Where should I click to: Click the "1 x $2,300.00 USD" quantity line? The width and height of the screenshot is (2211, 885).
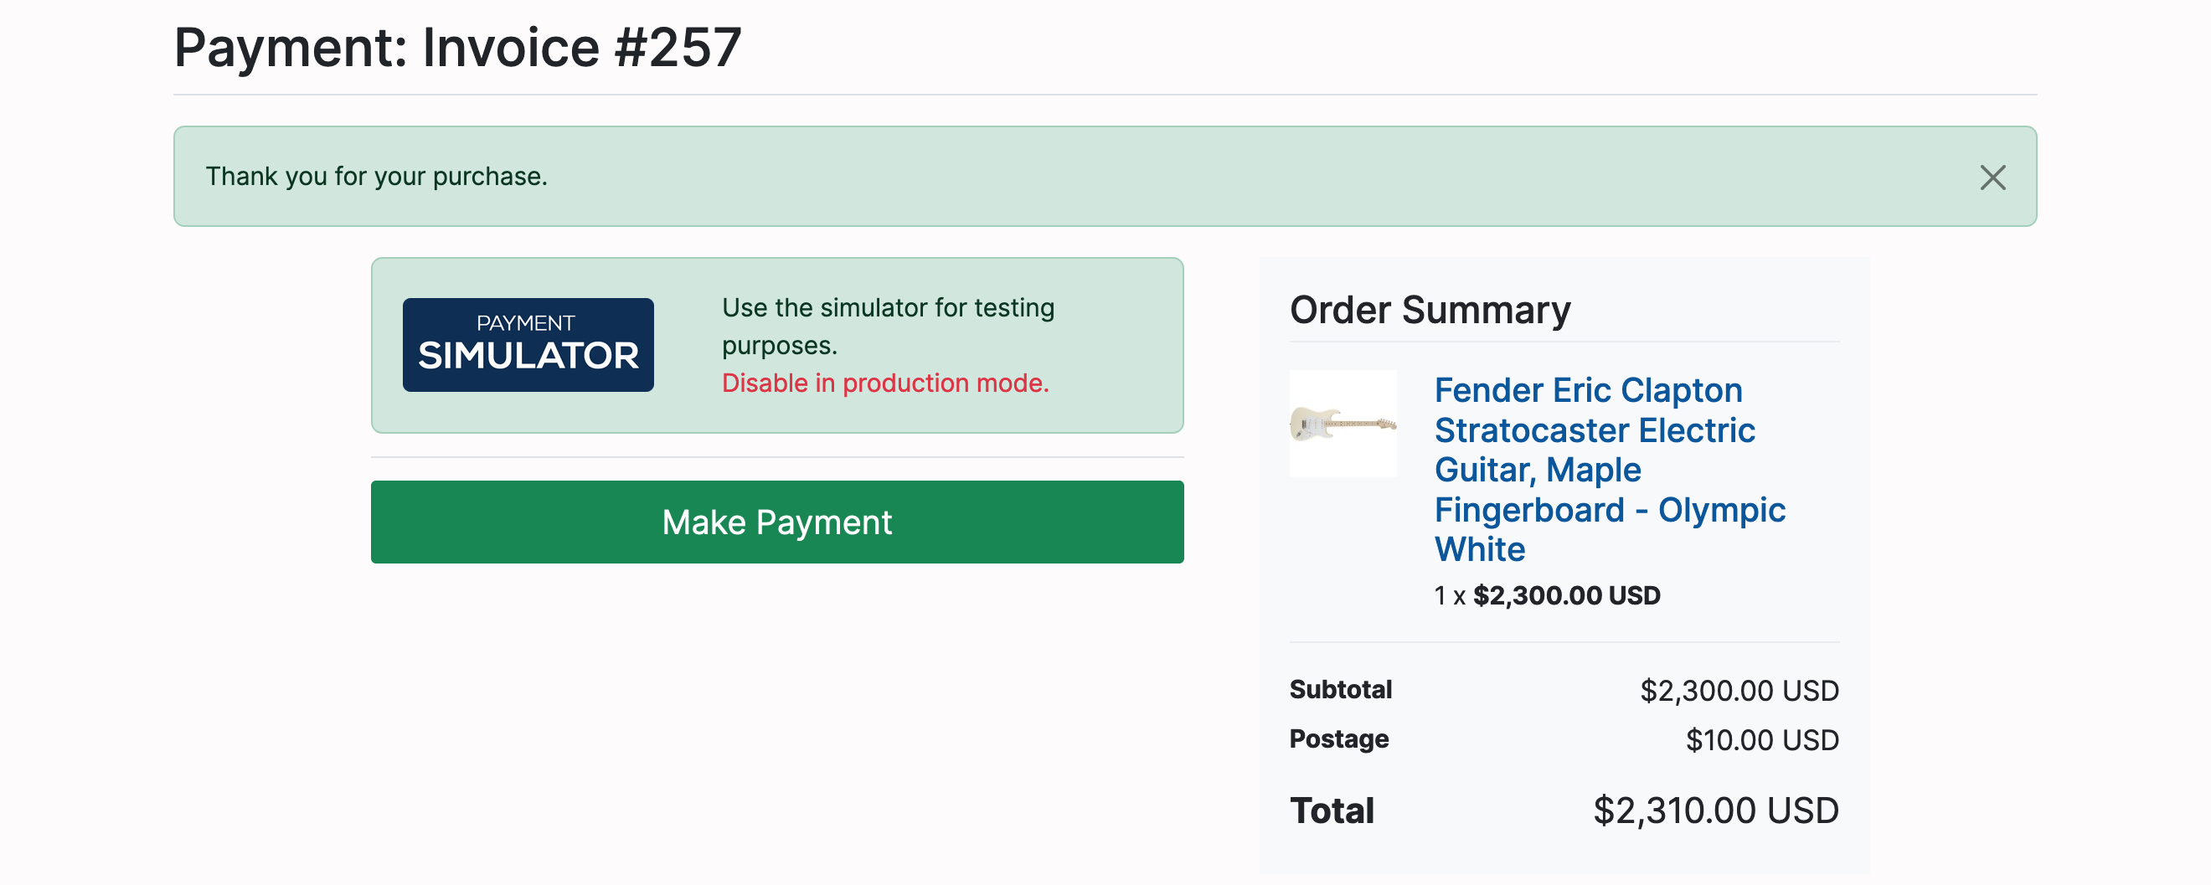tap(1547, 596)
